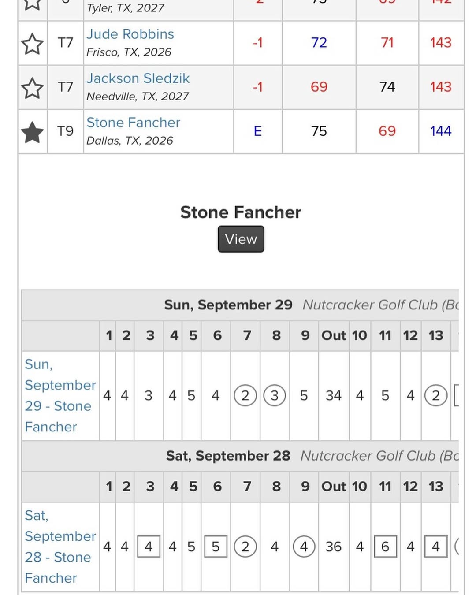Screen dimensions: 476x595
Task: Select Stone Fancher total score 144
Action: 440,131
